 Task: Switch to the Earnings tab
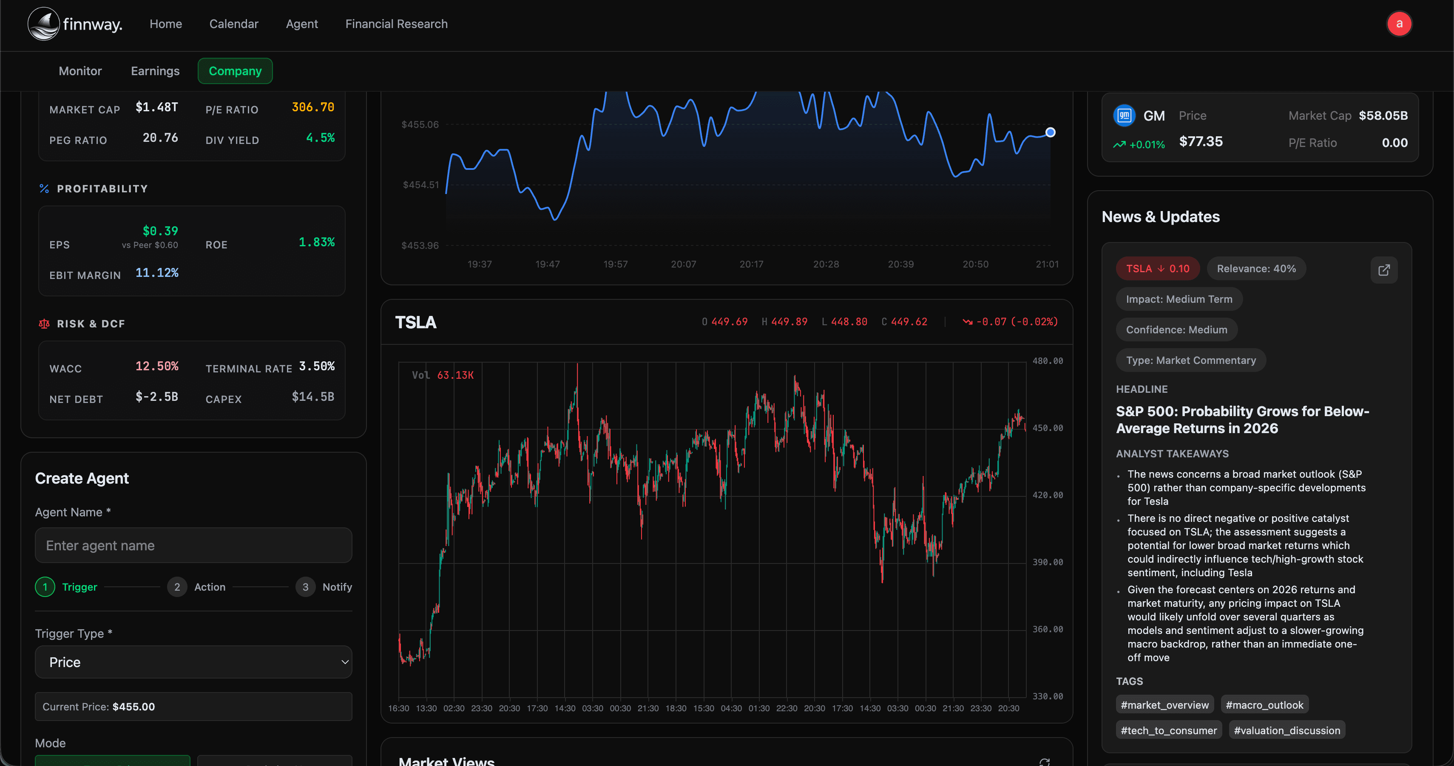tap(155, 71)
